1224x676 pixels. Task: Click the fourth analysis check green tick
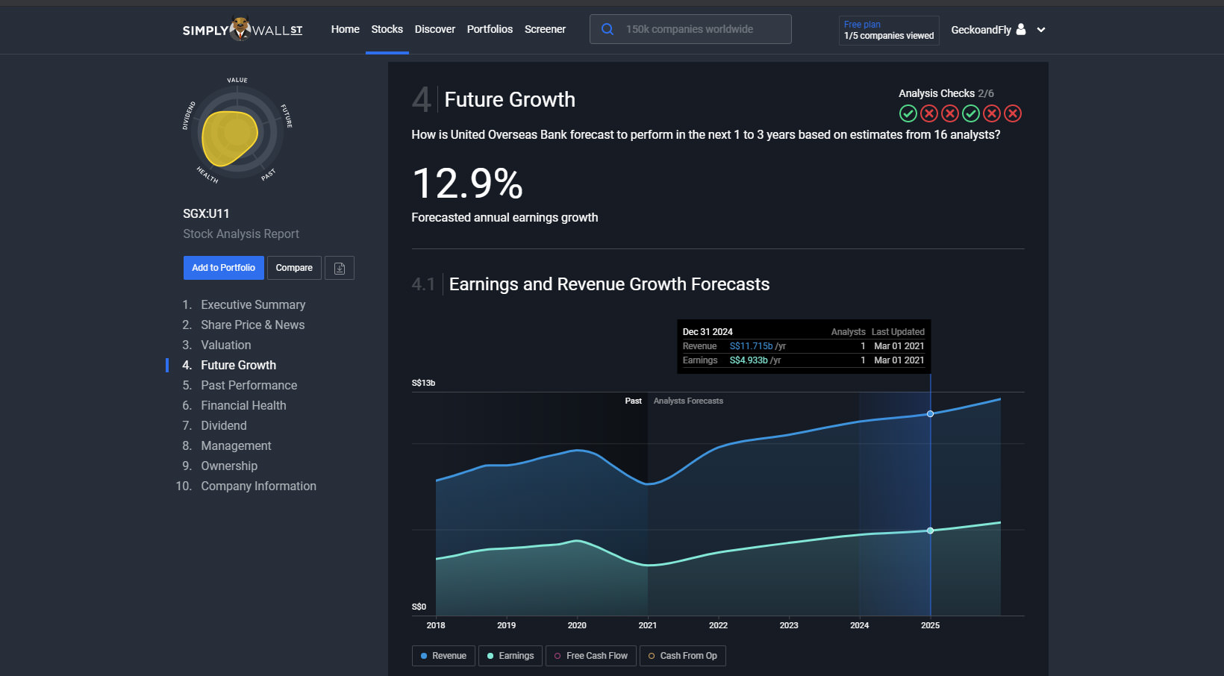971,113
